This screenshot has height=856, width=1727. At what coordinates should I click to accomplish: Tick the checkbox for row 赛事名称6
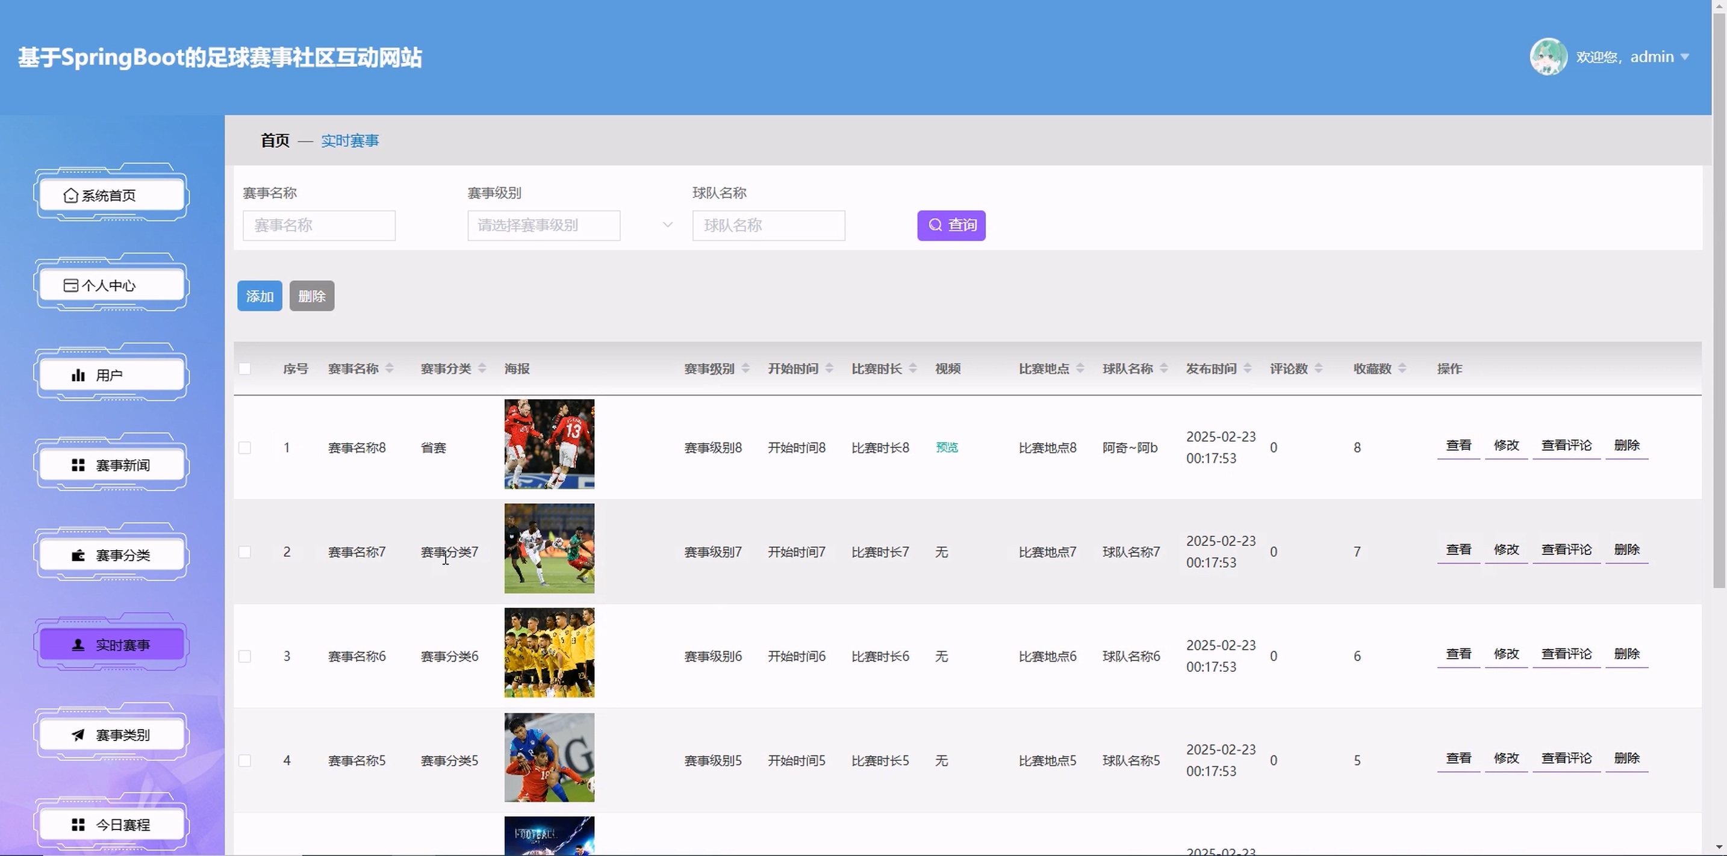(244, 656)
